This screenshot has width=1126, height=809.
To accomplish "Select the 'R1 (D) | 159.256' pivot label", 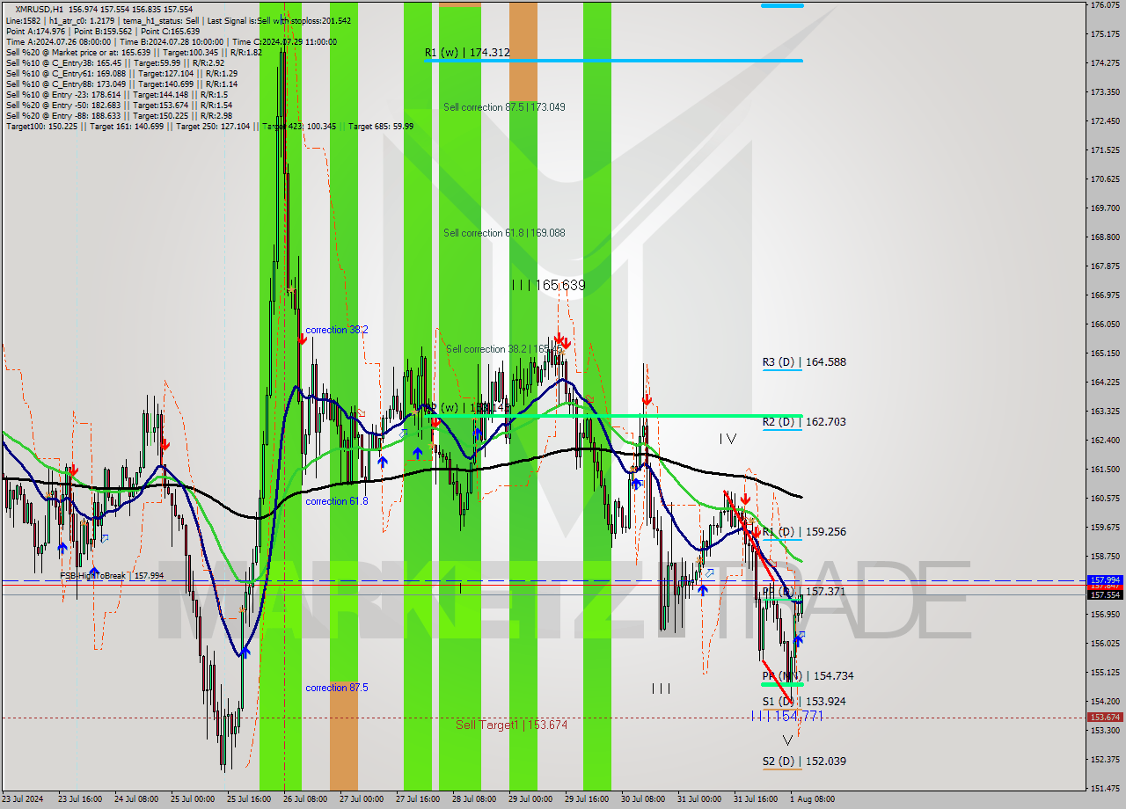I will [x=804, y=532].
